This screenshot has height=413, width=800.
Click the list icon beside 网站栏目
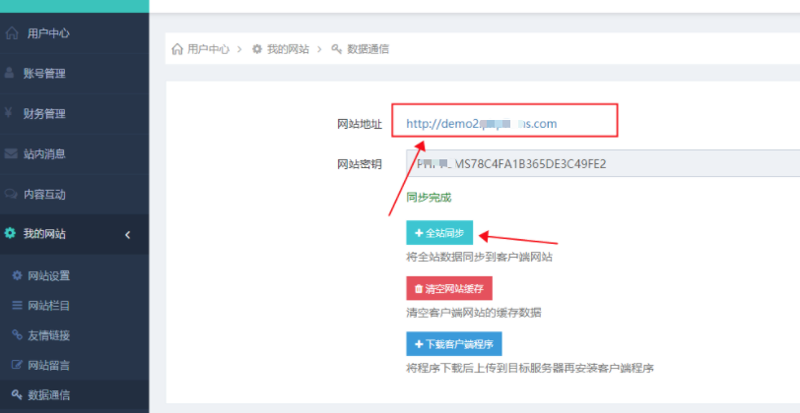point(18,306)
